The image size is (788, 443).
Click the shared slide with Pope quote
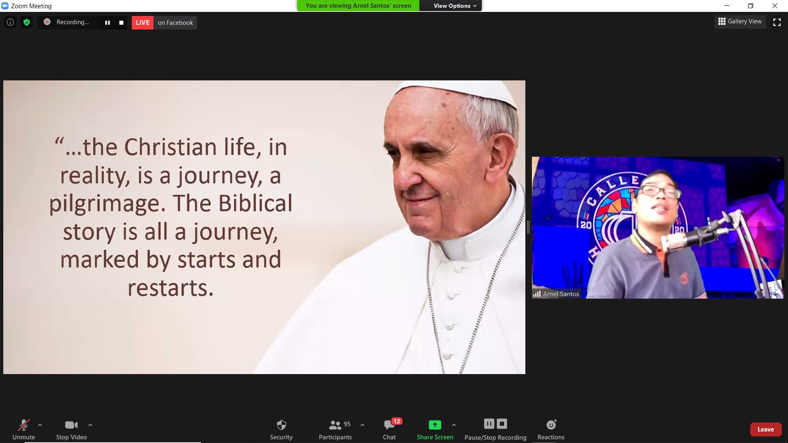[x=264, y=227]
